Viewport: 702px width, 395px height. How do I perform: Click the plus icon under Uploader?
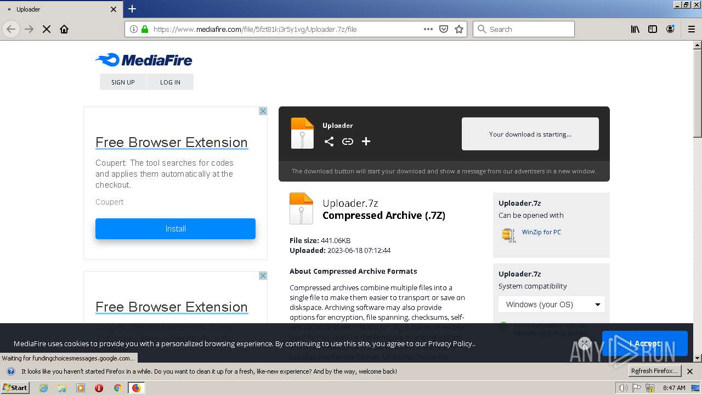tap(366, 142)
